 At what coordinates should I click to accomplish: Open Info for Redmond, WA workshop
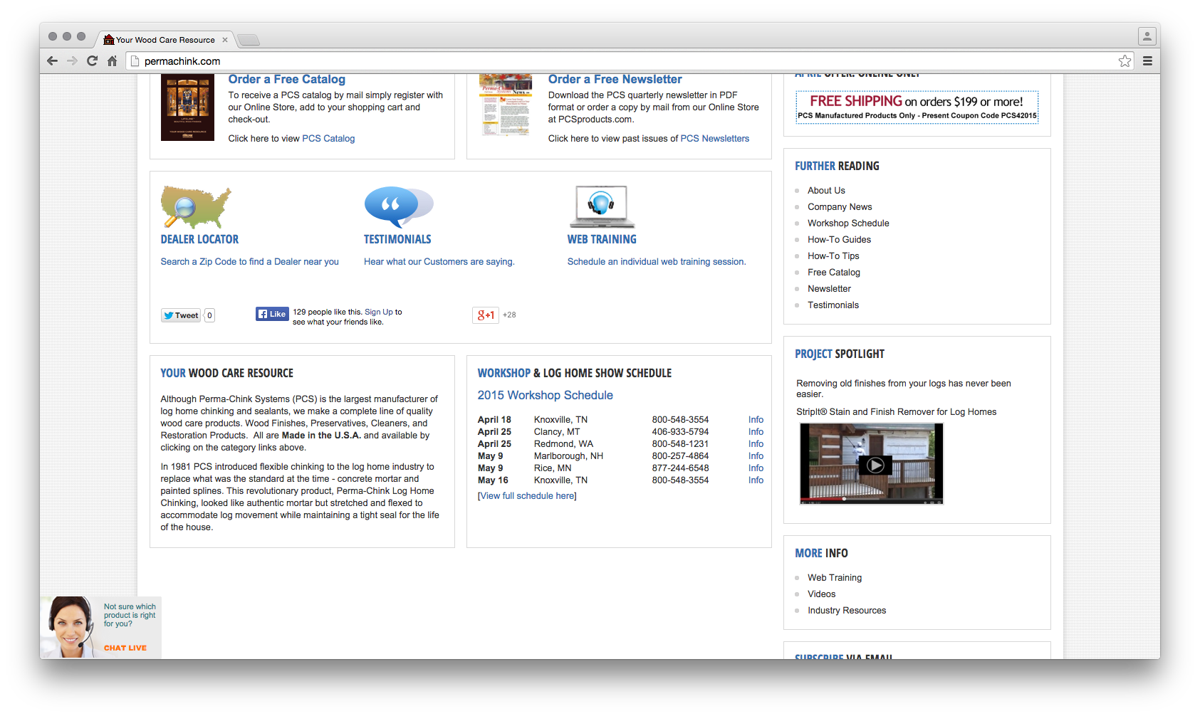tap(756, 444)
